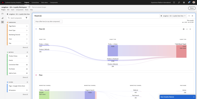Open the filter funnel for components

27,18
